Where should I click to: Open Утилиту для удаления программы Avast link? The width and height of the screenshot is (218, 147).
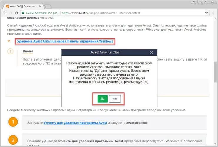75,123
